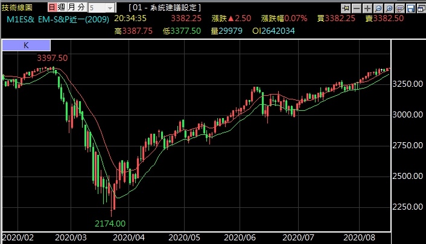The width and height of the screenshot is (426, 244).
Task: Click the plus button in toolbar
Action: tap(367, 8)
